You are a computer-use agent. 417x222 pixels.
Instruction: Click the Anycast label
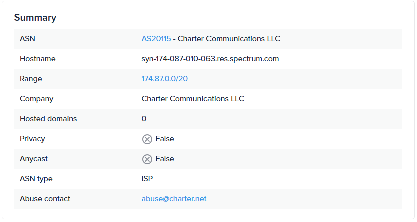34,159
